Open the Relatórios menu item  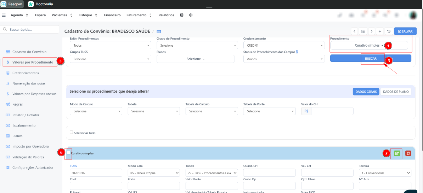167,15
